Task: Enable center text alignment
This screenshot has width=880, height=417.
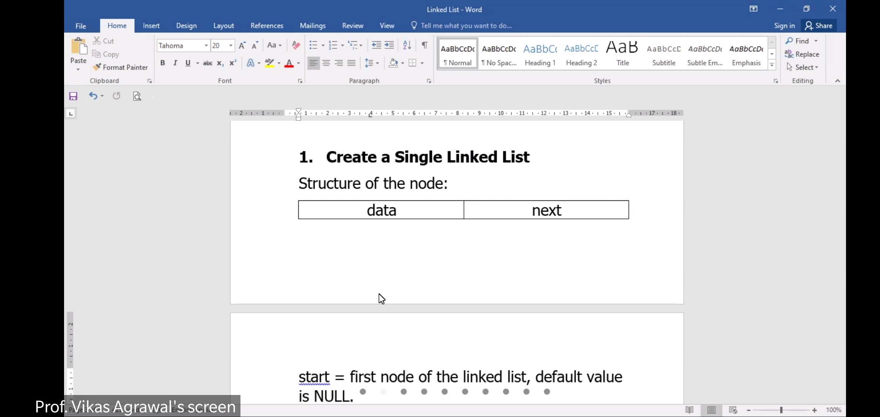Action: point(326,63)
